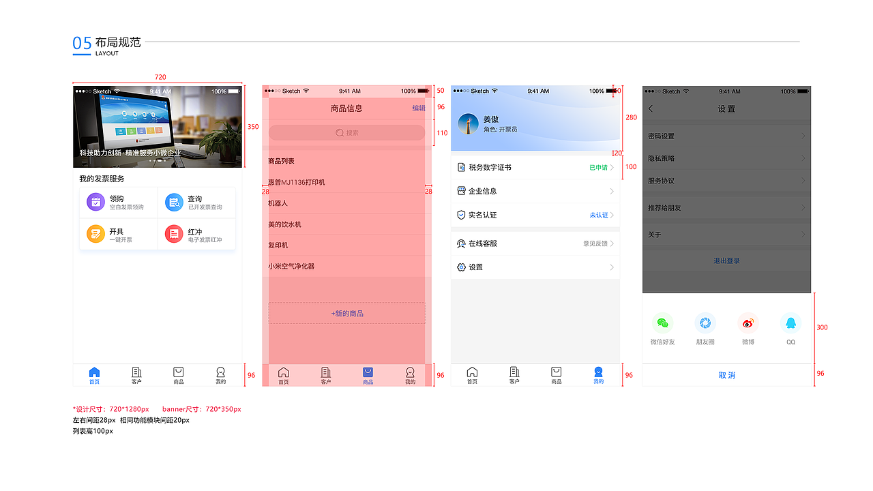This screenshot has width=873, height=491.
Task: Click the 税务数字证书 certificate icon
Action: click(460, 167)
